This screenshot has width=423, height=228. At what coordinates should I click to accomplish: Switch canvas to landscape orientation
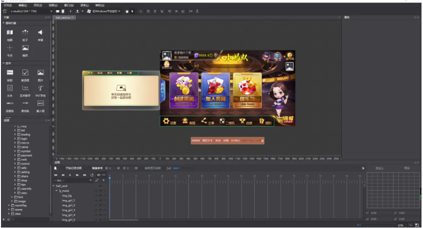[x=58, y=11]
